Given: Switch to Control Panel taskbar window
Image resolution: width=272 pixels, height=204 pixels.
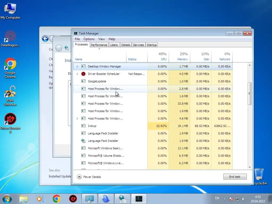Looking at the screenshot, I should coord(90,199).
